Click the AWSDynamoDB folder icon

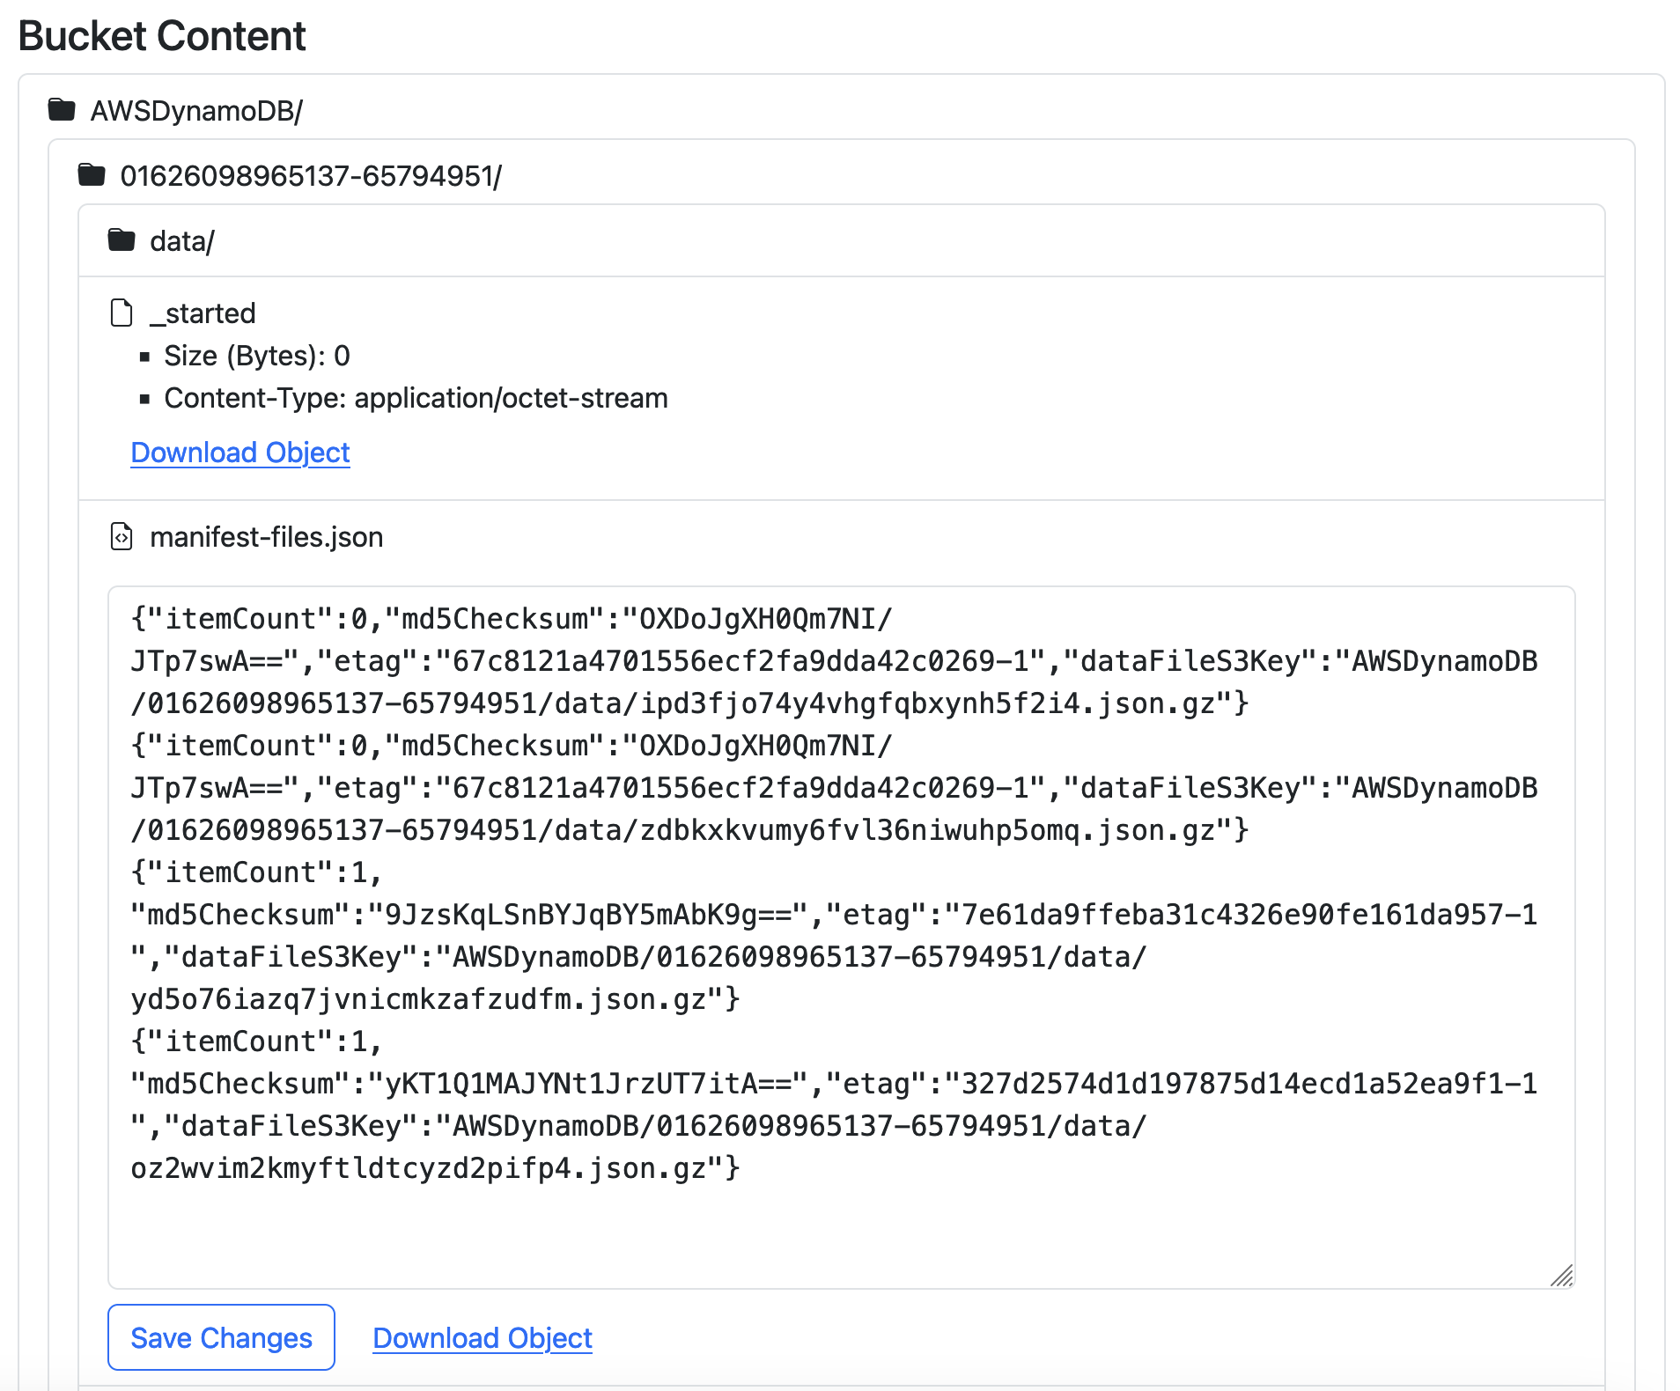pyautogui.click(x=62, y=110)
